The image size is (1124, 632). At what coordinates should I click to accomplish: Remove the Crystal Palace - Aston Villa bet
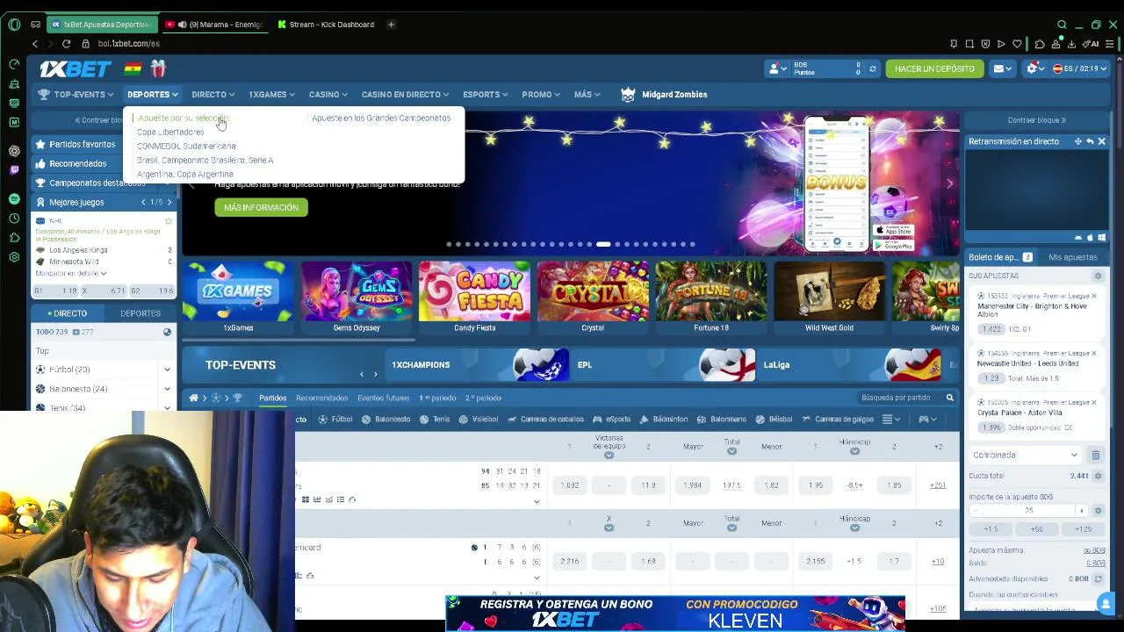[x=1094, y=402]
